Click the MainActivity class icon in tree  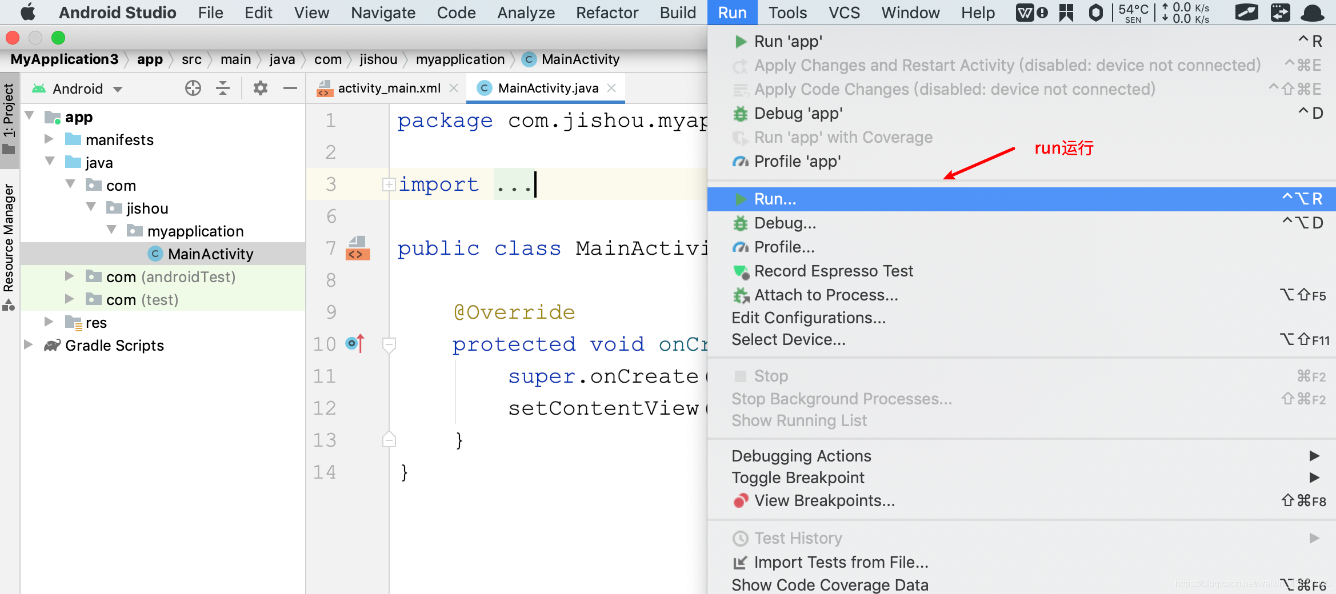(155, 254)
